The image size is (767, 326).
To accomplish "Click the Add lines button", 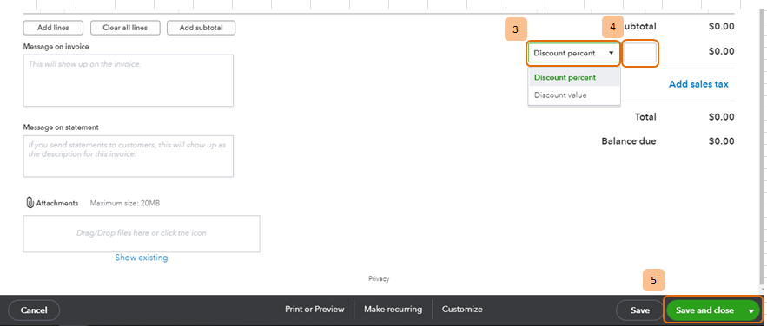I will click(53, 28).
